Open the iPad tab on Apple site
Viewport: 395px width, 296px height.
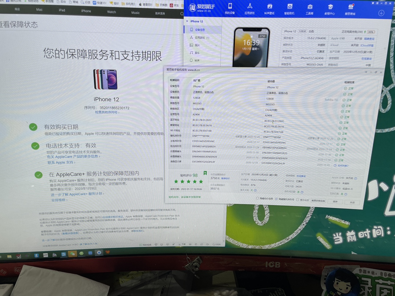tap(62, 10)
